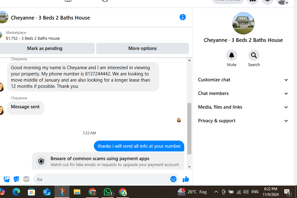Open conversation info with the blue info icon
The height and width of the screenshot is (198, 297).
pyautogui.click(x=183, y=17)
